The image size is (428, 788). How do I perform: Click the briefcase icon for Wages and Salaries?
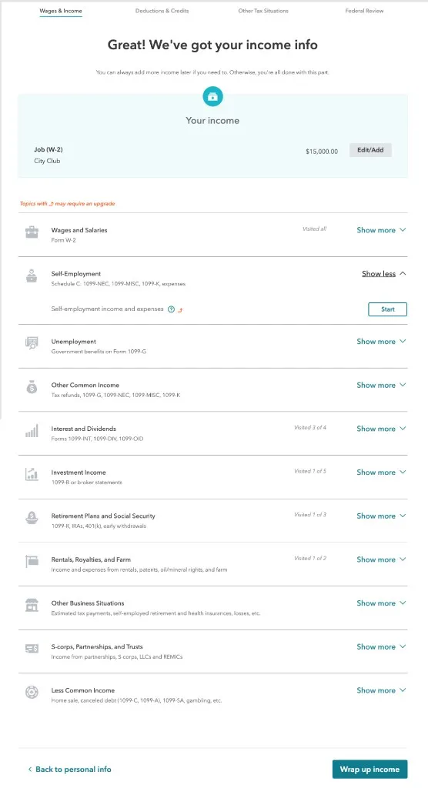[x=32, y=232]
